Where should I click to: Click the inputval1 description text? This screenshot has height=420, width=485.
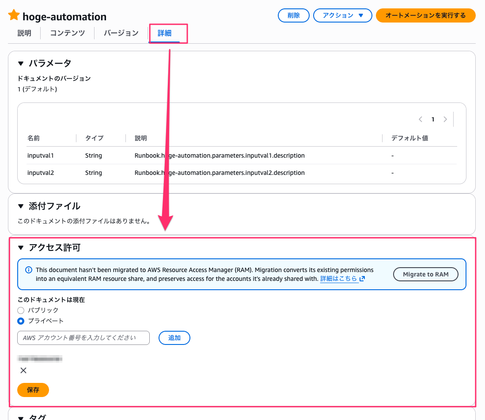(220, 155)
